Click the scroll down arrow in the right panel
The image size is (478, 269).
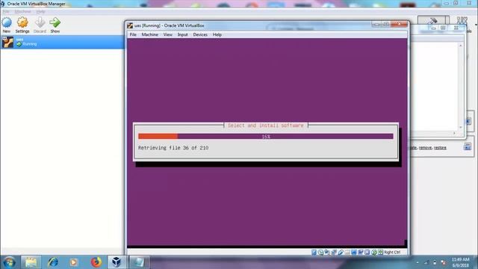click(461, 127)
